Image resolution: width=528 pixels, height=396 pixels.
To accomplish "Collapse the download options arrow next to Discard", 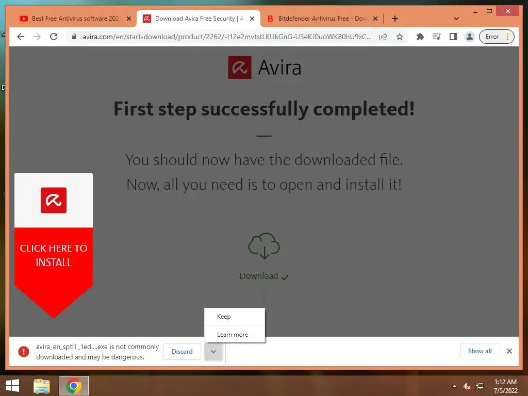I will (x=213, y=352).
